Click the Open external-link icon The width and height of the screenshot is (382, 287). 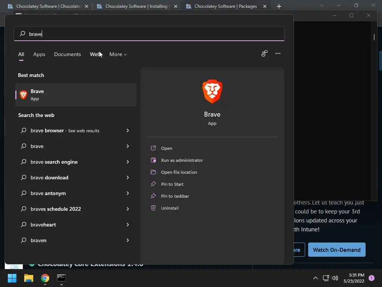(x=153, y=148)
